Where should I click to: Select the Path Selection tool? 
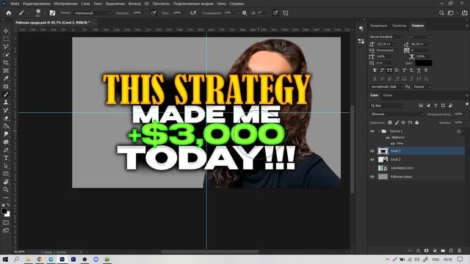[6, 166]
